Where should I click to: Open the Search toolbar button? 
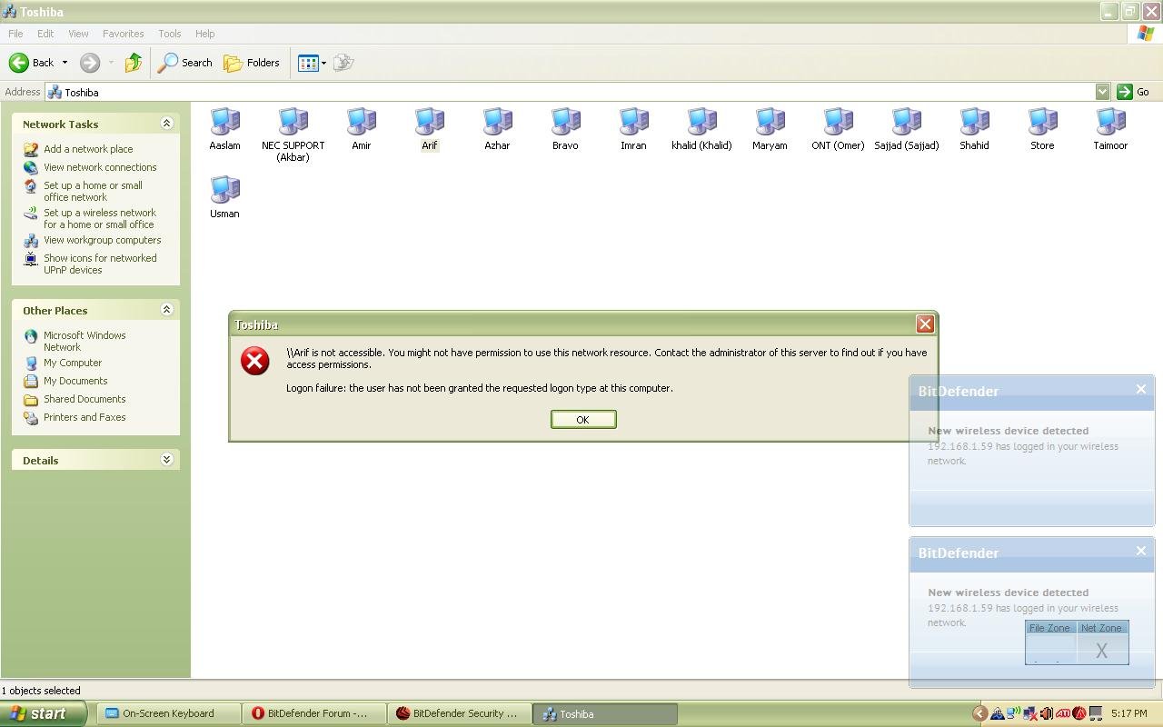(x=185, y=63)
